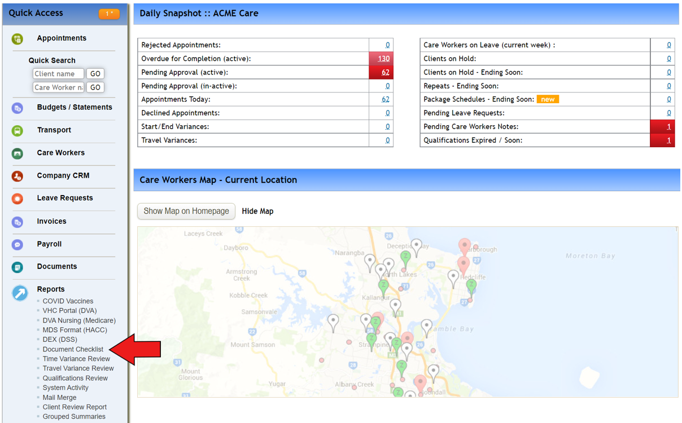
Task: Click the Care Workers sidebar icon
Action: click(x=17, y=153)
